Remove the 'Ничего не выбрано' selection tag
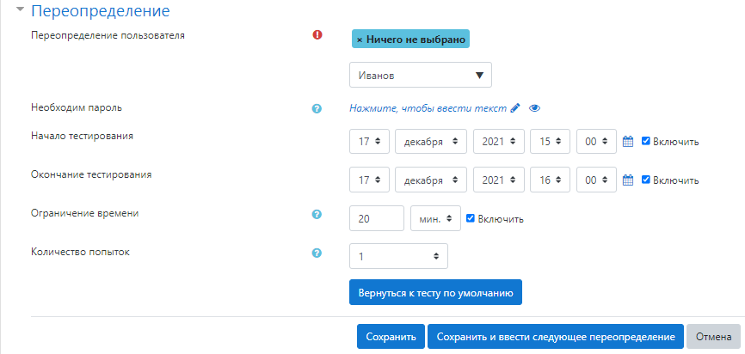 click(x=360, y=40)
